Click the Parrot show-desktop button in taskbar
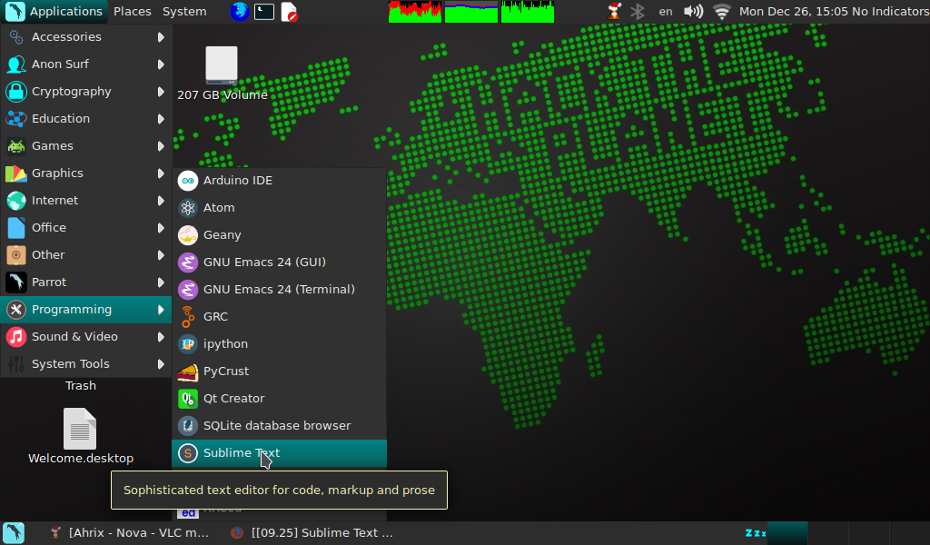930x545 pixels. click(x=14, y=532)
